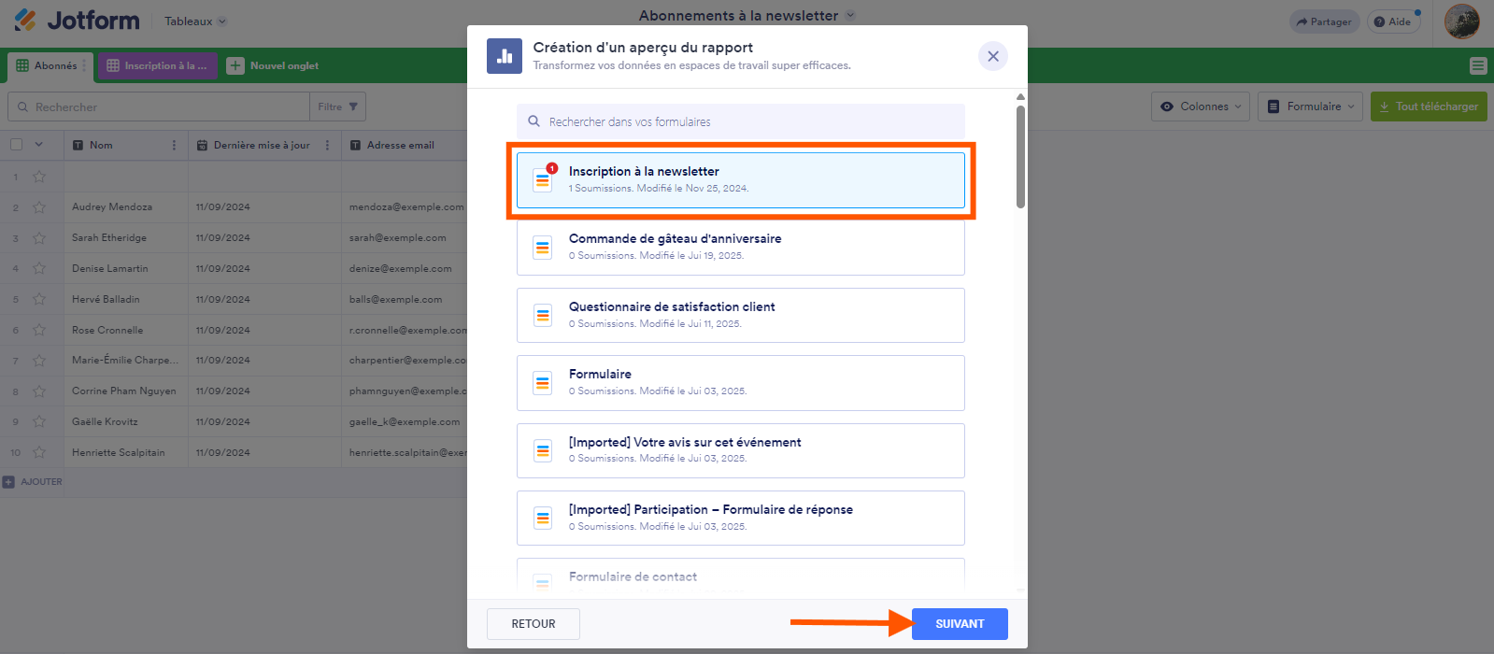Image resolution: width=1494 pixels, height=654 pixels.
Task: Star the Rose Cronnelle row
Action: [x=39, y=330]
